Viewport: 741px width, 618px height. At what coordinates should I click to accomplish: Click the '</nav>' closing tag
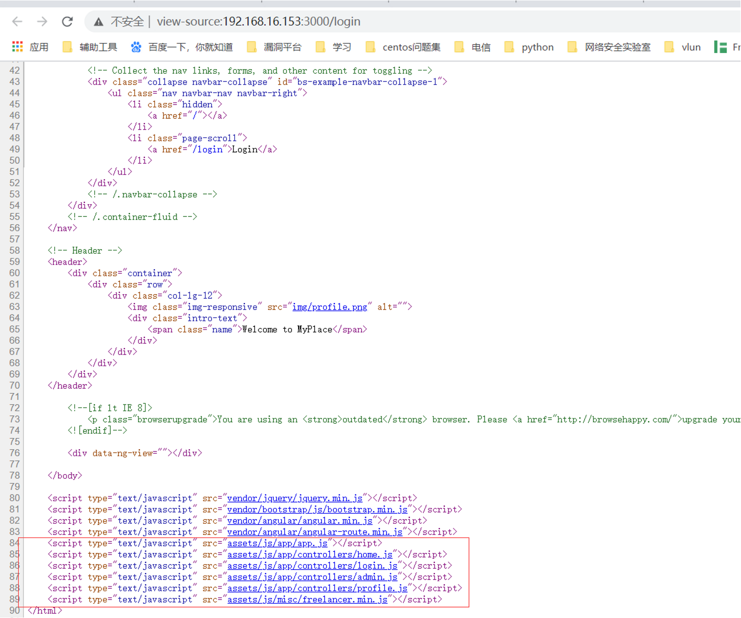click(62, 228)
